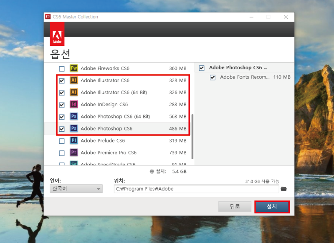Click the product list vertical scrollbar
This screenshot has width=334, height=243.
(192, 137)
